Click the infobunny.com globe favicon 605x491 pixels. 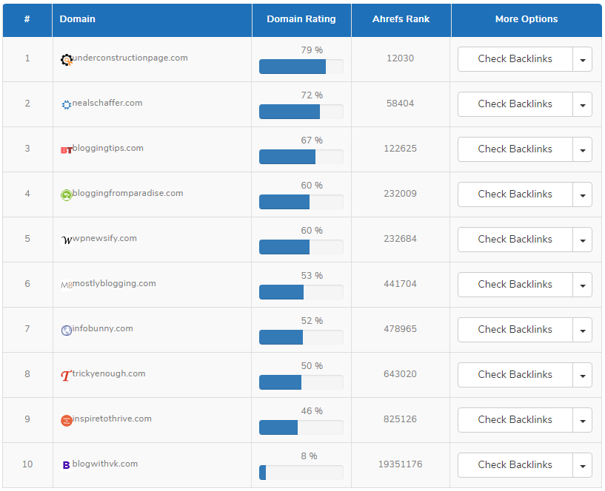pyautogui.click(x=67, y=331)
